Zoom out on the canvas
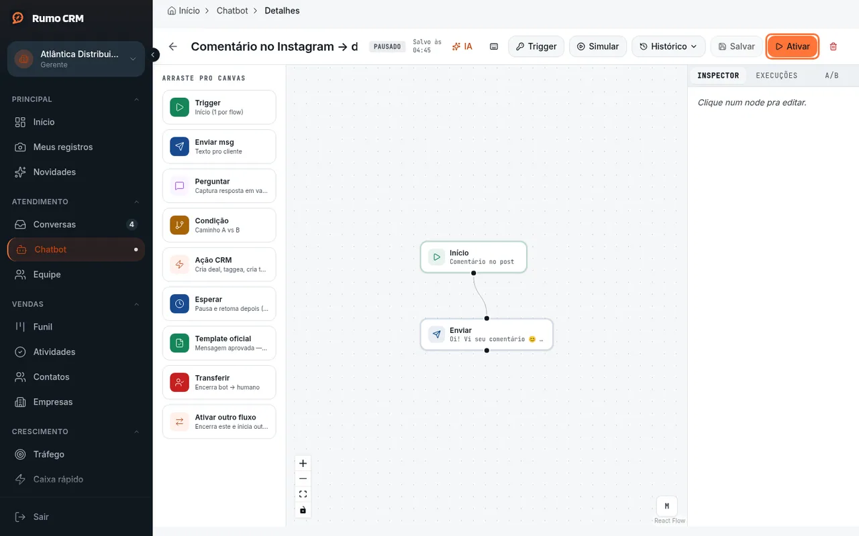This screenshot has height=536, width=859. [303, 478]
